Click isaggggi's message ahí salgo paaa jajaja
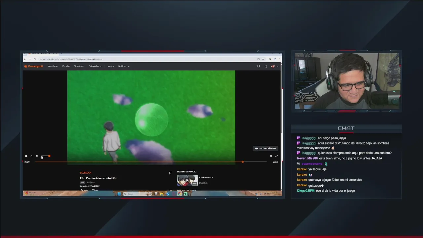Viewport: 423px width, 238px height. [x=332, y=138]
